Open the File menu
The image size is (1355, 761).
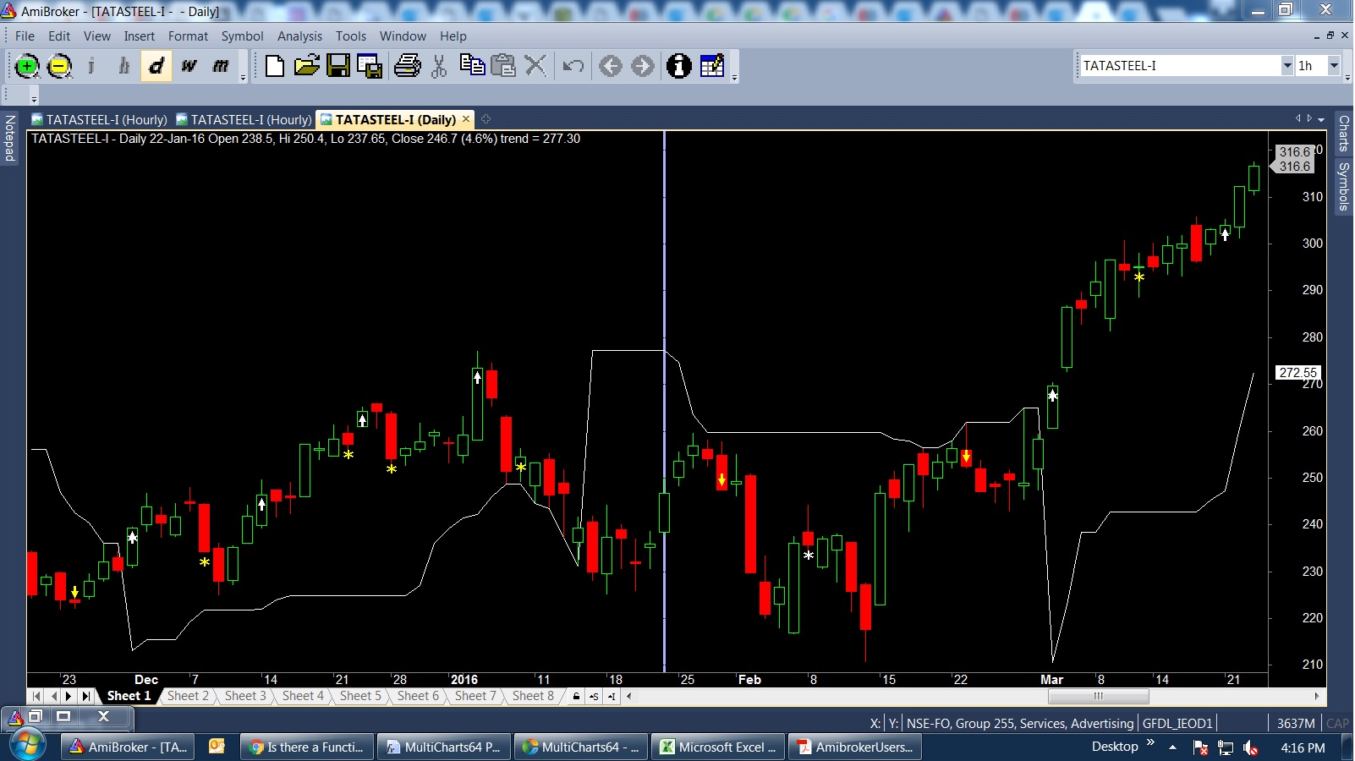(x=25, y=36)
